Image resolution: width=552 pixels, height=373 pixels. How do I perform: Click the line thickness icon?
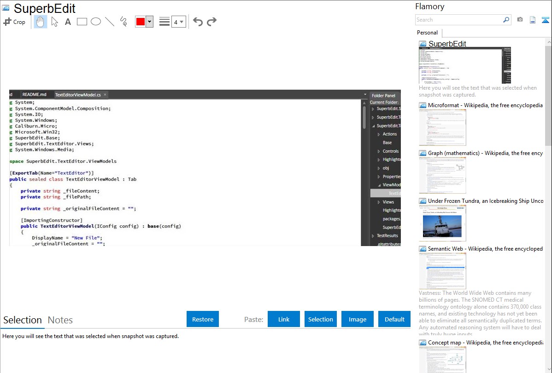[x=164, y=22]
